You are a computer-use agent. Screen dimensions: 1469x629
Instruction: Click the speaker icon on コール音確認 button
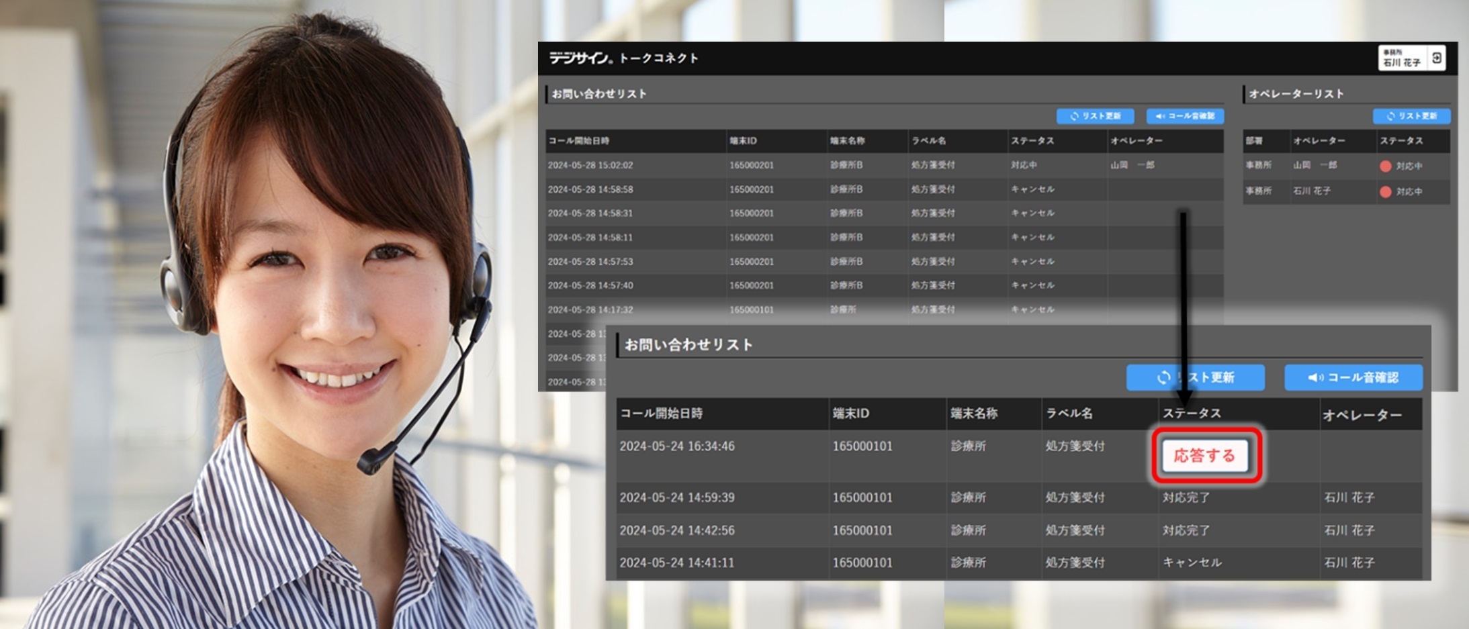pos(1160,115)
